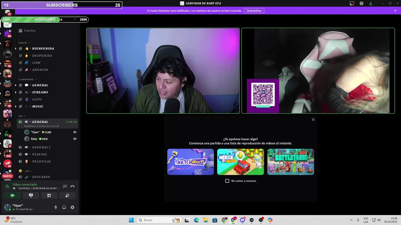Viewport: 401px width, 225px height.
Task: Open the Windows Start menu
Action: click(131, 220)
